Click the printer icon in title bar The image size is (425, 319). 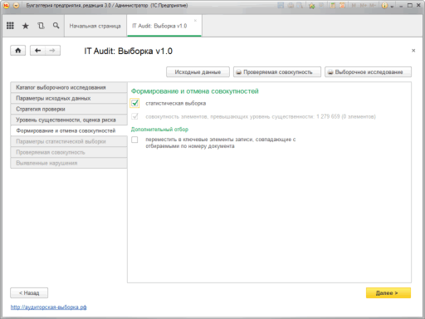coord(291,5)
